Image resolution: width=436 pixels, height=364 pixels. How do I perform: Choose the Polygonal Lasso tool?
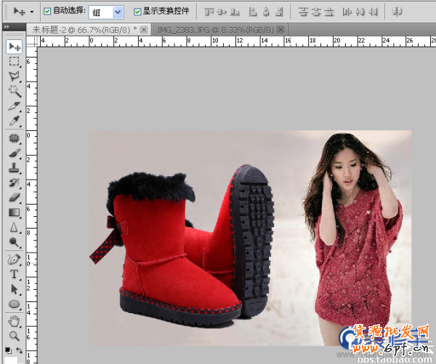point(14,76)
